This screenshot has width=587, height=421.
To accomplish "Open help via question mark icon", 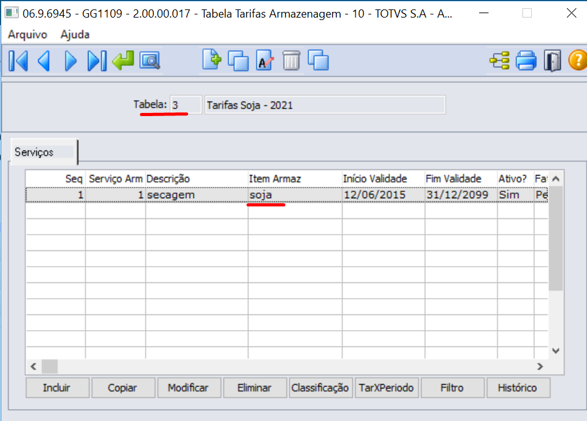I will point(578,60).
